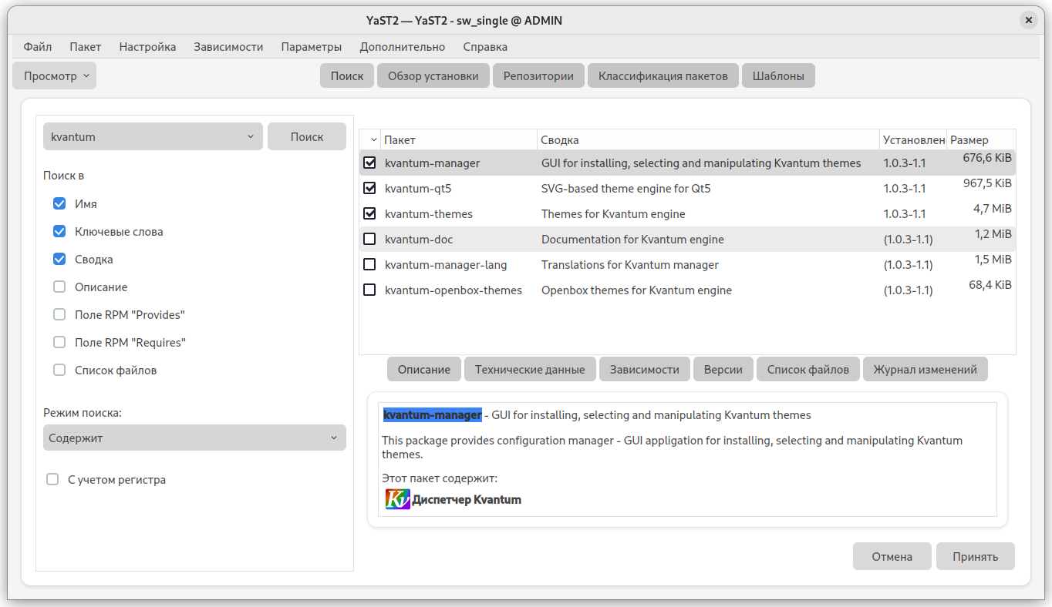This screenshot has height=607, width=1052.
Task: Open the Файл menu
Action: [x=38, y=47]
